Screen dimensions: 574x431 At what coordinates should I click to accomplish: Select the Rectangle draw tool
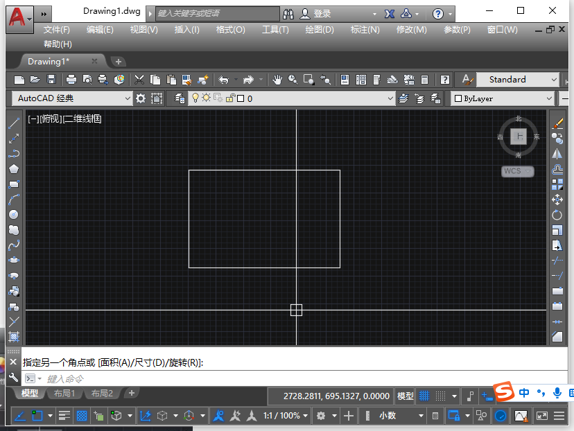[14, 184]
